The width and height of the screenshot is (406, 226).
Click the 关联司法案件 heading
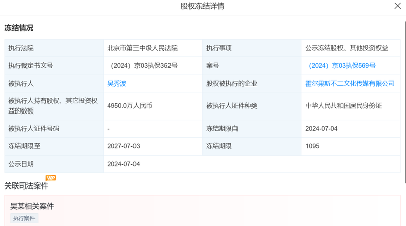[26, 185]
